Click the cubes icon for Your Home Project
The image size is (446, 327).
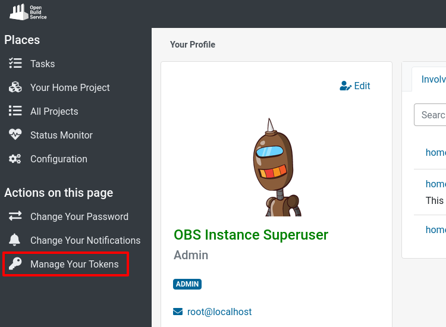[x=15, y=87]
